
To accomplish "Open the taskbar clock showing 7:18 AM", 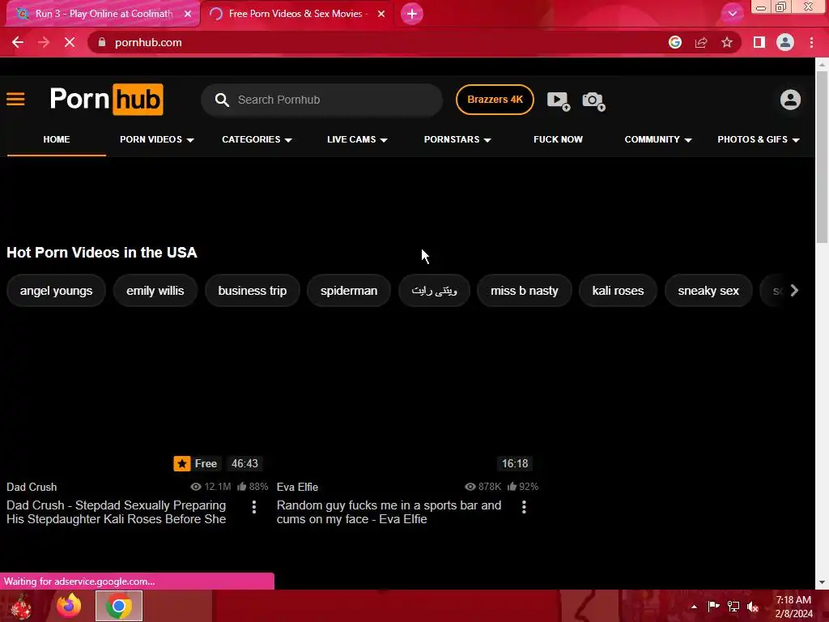I will pos(793,607).
